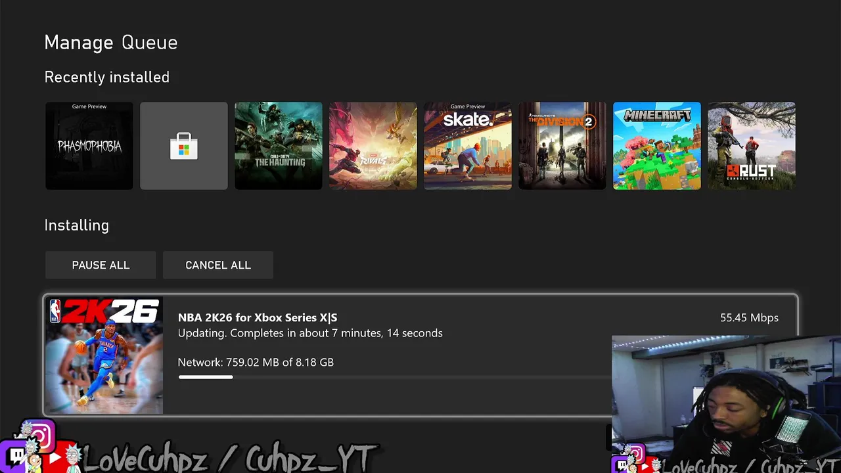
Task: Click the NBA 2K26 download progress bar
Action: (x=394, y=377)
